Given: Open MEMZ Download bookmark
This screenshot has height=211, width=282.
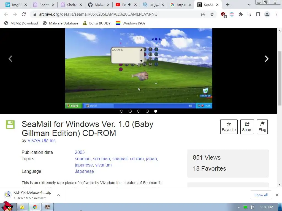Looking at the screenshot, I should click(21, 23).
